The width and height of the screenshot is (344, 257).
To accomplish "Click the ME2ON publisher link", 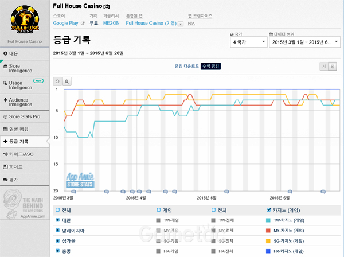I will point(111,24).
